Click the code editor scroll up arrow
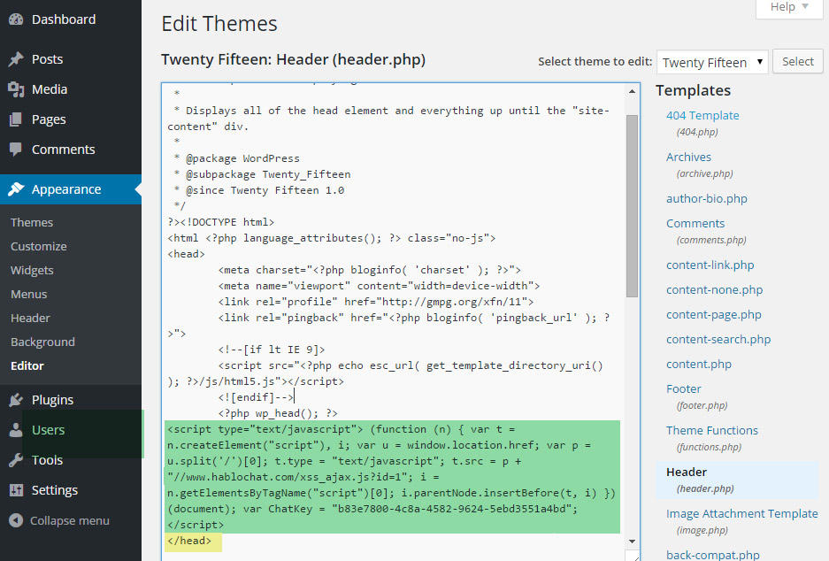Viewport: 829px width, 561px height. (x=632, y=91)
